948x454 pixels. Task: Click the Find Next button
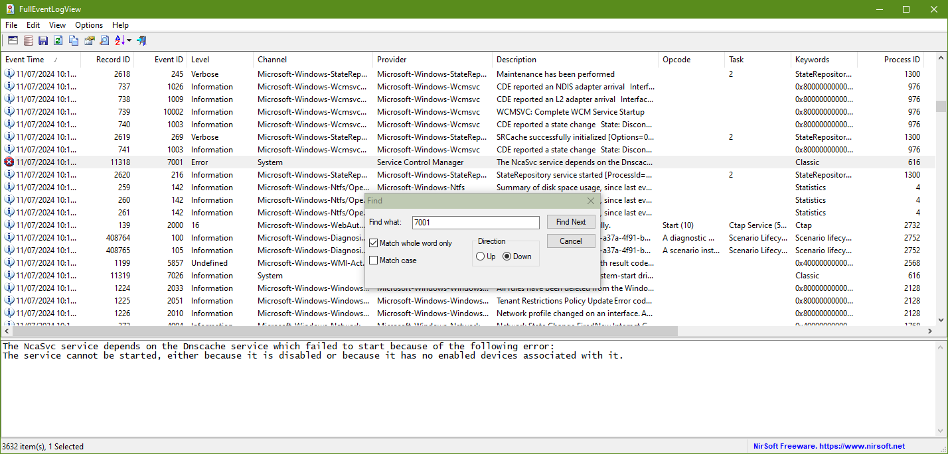point(571,222)
